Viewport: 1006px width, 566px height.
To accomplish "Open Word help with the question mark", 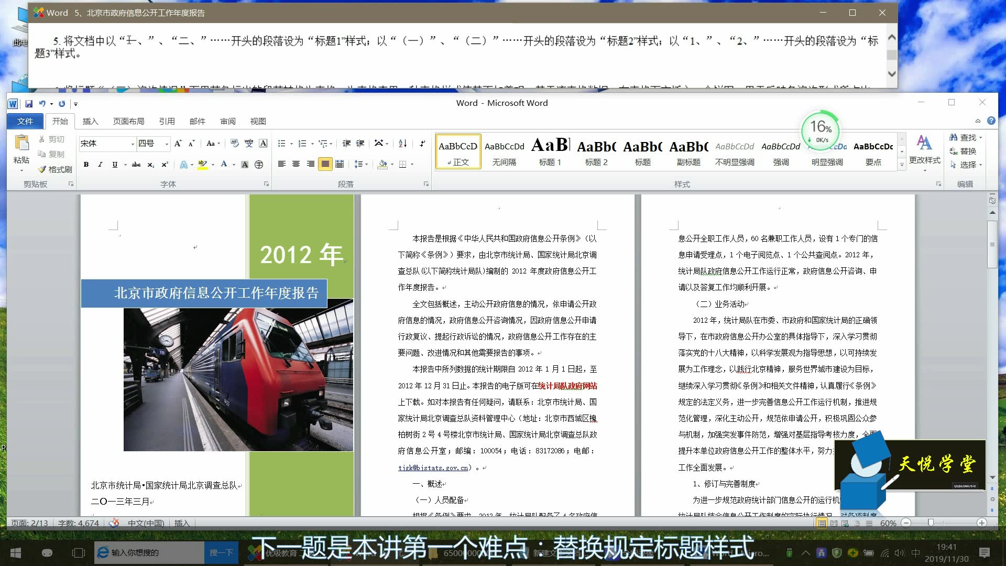I will point(991,121).
